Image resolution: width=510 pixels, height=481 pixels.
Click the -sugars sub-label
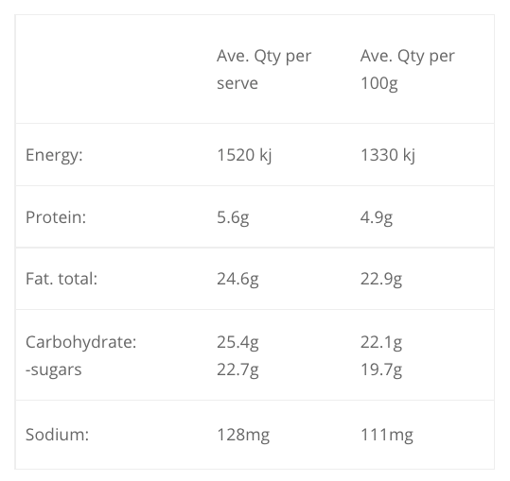click(x=54, y=369)
